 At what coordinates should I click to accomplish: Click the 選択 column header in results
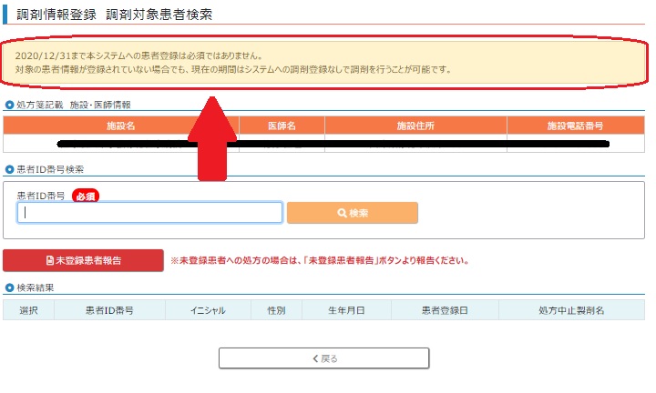tap(28, 310)
